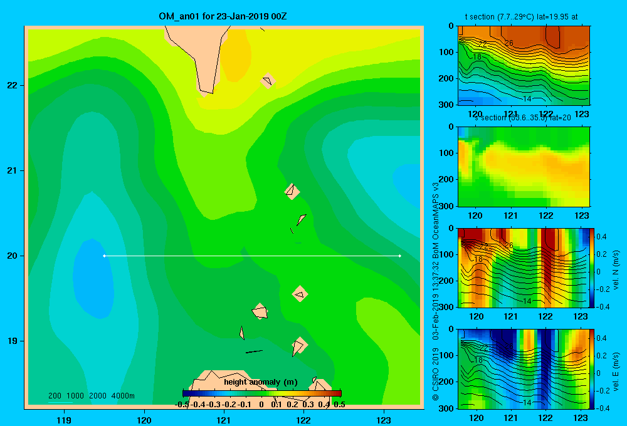Click the '14' contour label in temperature section
Image resolution: width=627 pixels, height=426 pixels.
tap(527, 99)
